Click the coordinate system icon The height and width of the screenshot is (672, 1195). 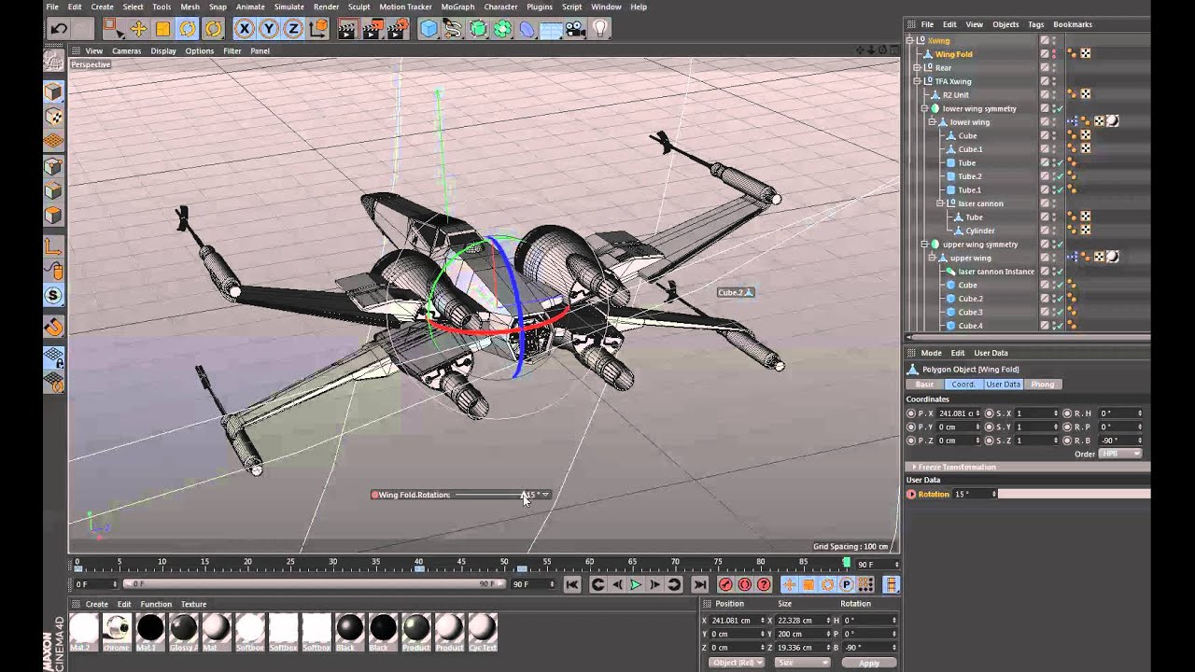[317, 29]
